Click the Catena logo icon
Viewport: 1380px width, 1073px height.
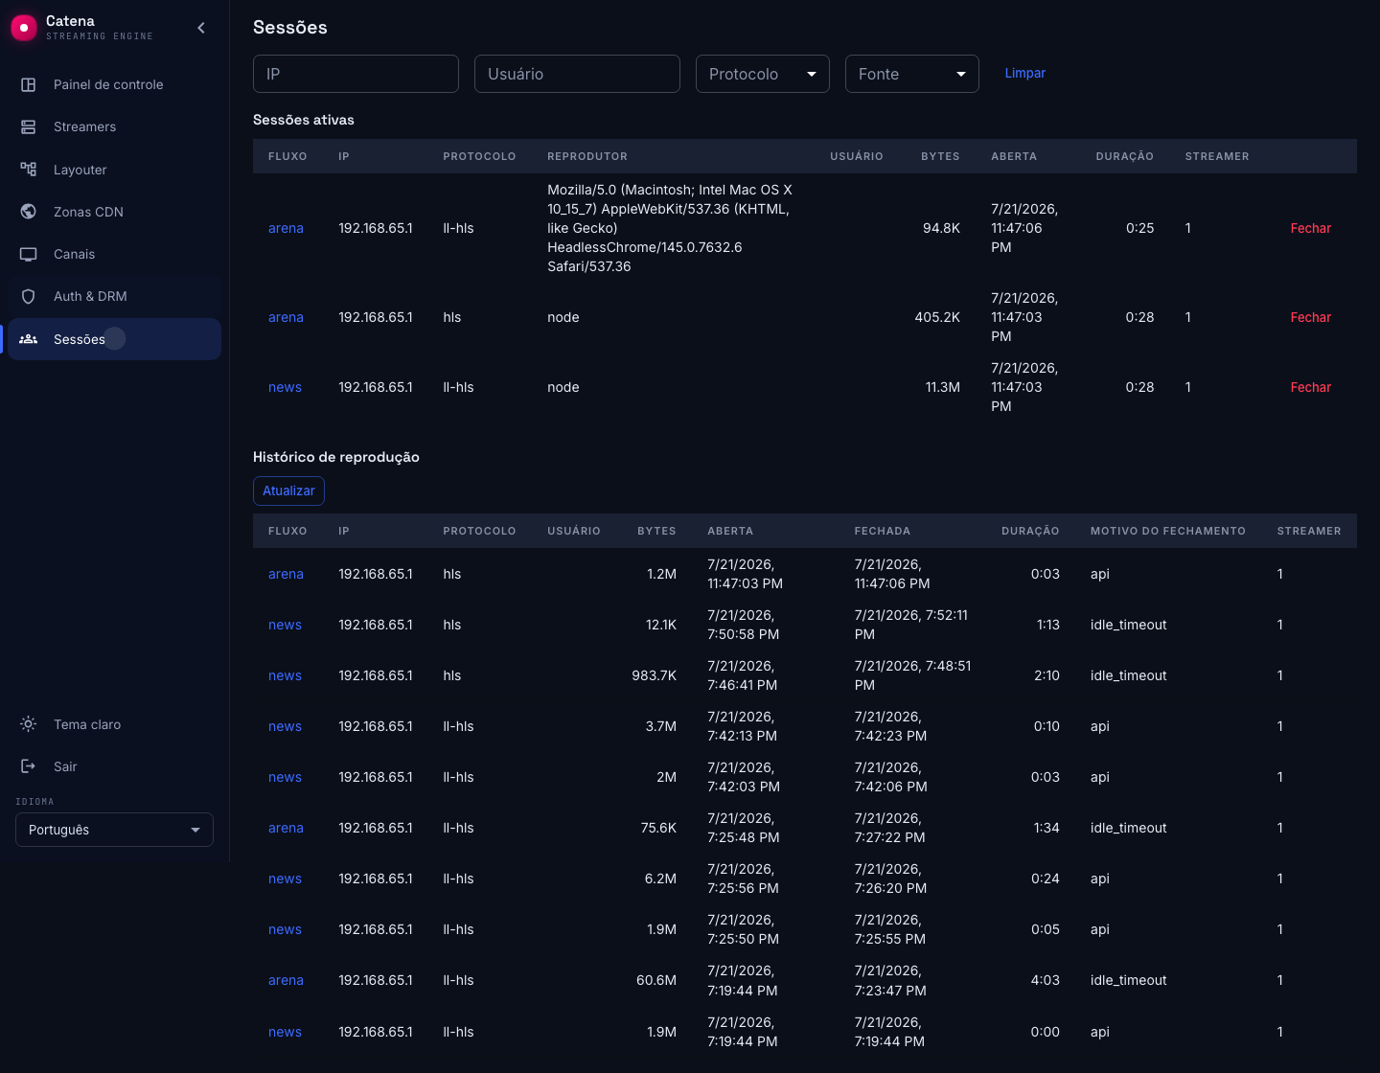[24, 28]
